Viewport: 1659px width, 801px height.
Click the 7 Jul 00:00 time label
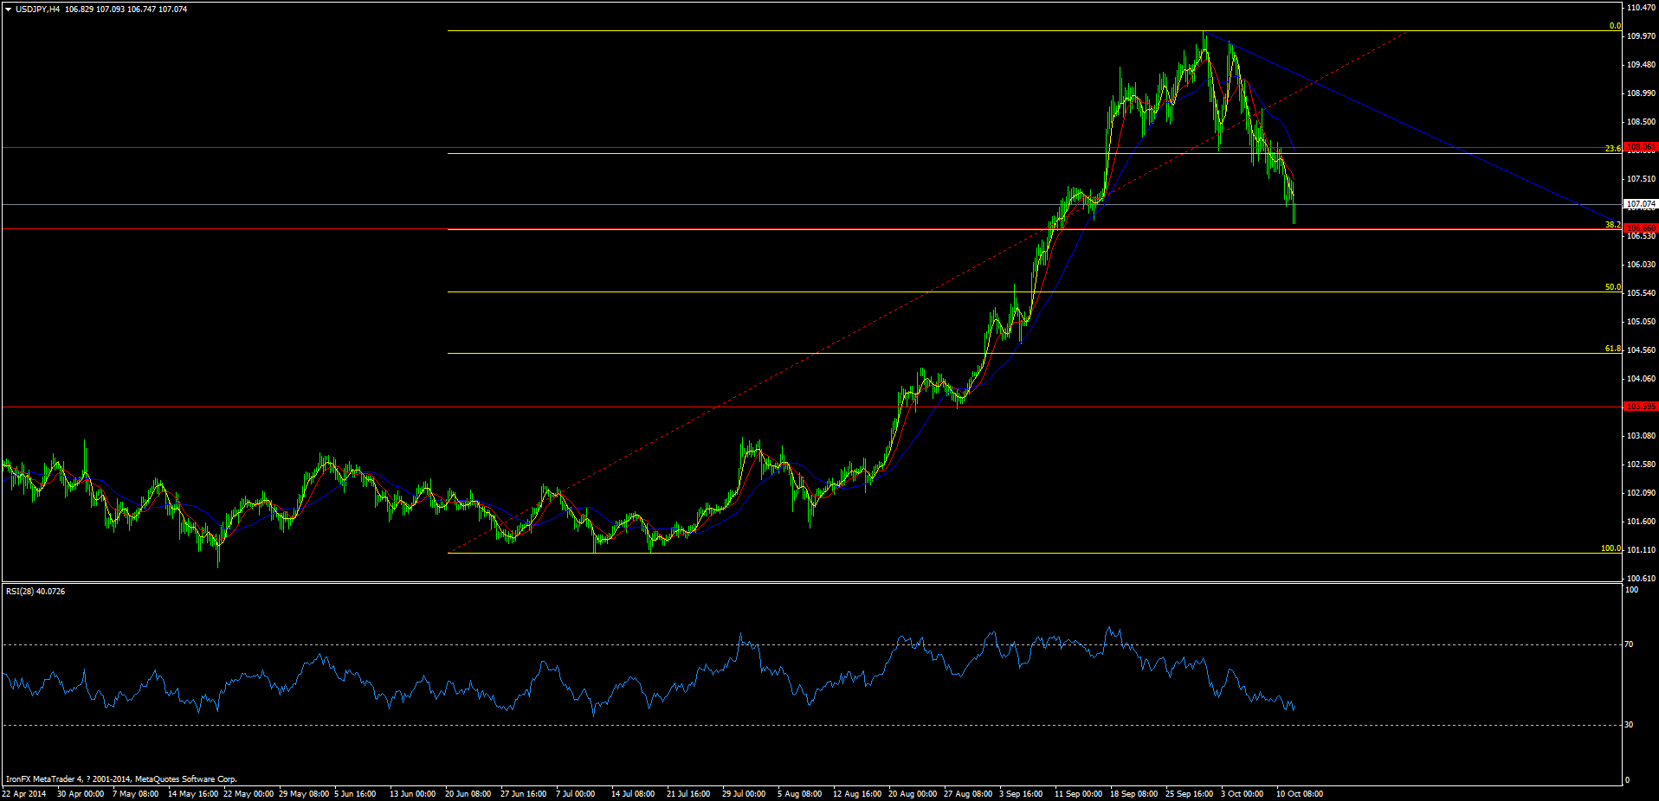tap(576, 794)
